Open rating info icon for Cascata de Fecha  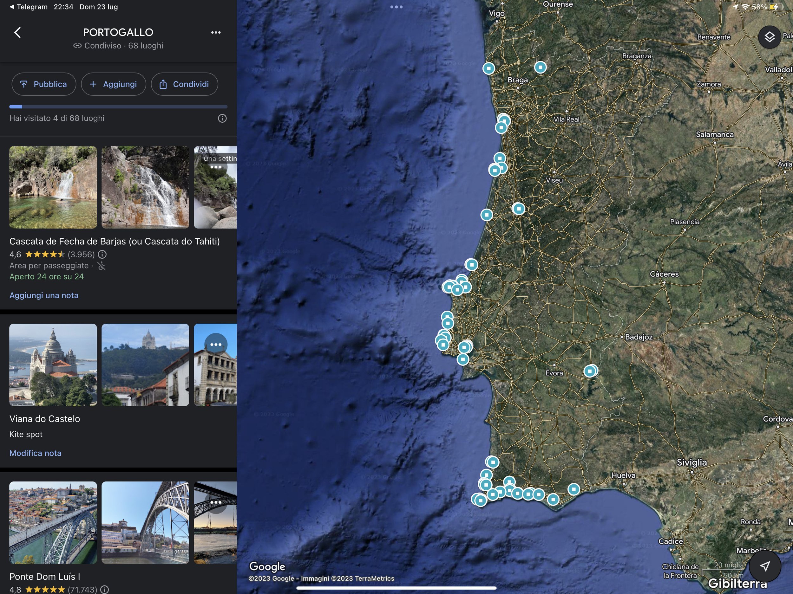tap(102, 254)
